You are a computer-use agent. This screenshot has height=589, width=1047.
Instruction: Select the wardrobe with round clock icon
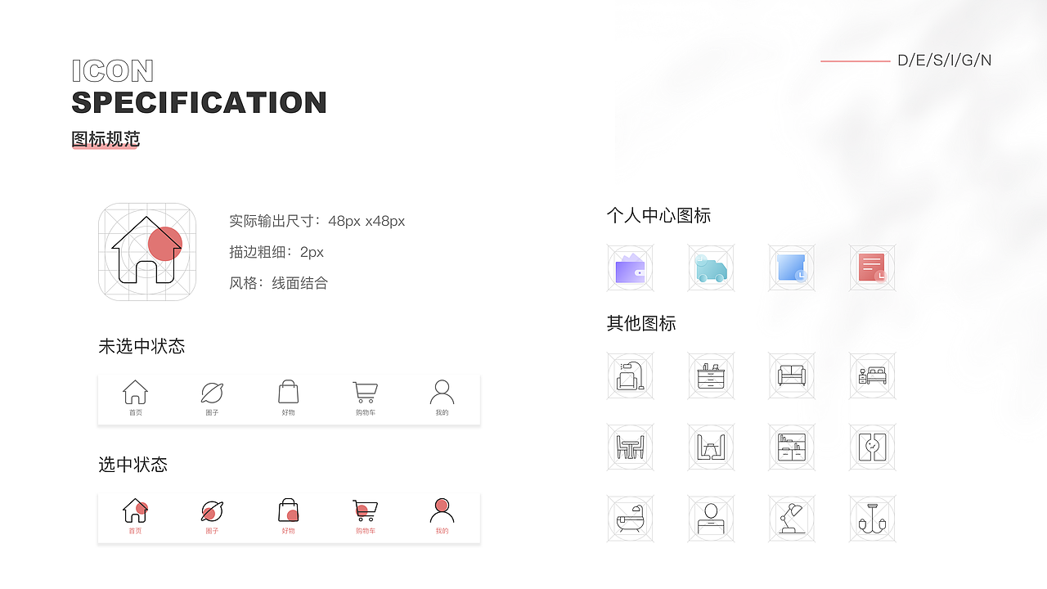click(x=872, y=447)
